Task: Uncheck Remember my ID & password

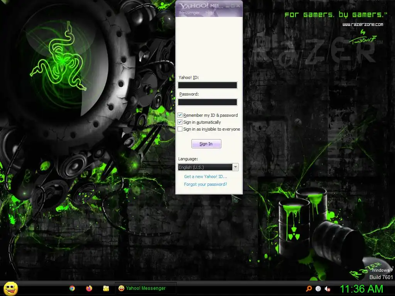Action: (x=180, y=115)
